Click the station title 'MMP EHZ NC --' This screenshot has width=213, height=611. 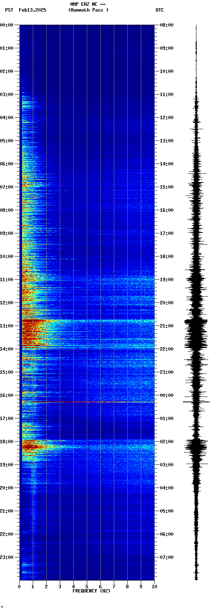(88, 4)
